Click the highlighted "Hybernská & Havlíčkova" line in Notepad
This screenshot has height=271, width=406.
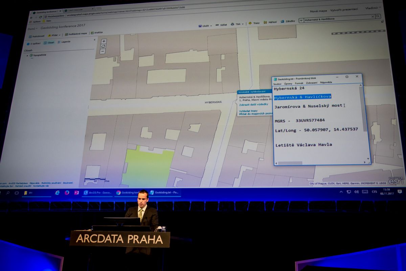303,97
